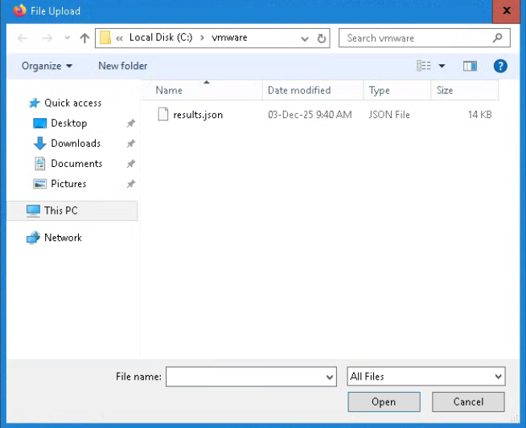Open Network in the sidebar
Screen dimensions: 526x428
point(63,238)
